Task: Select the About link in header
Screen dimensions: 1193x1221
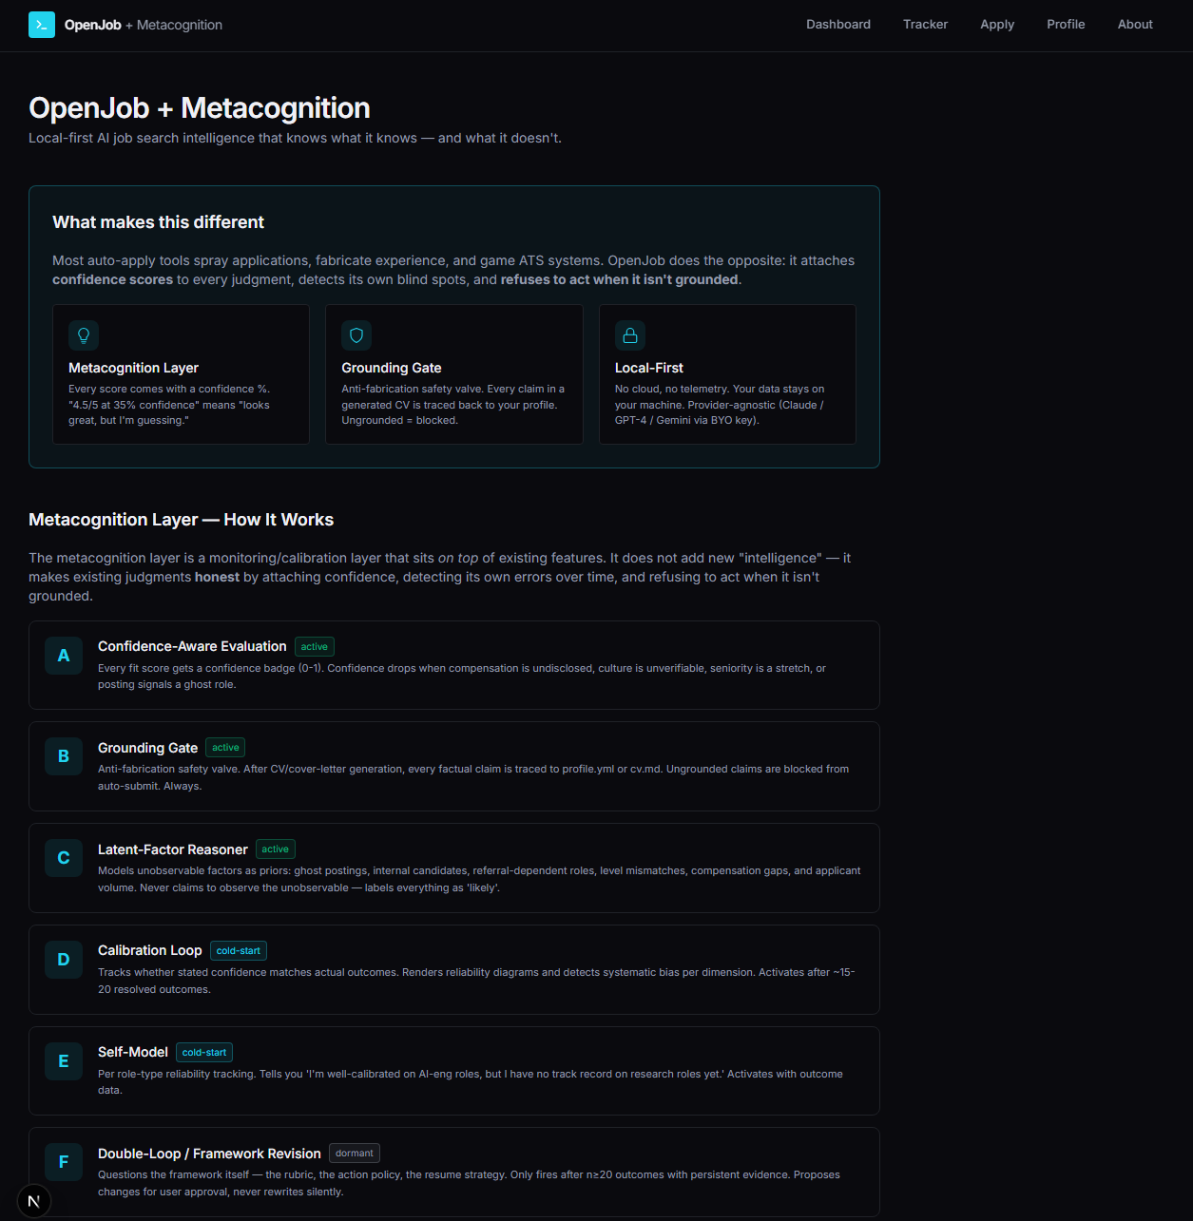Action: pyautogui.click(x=1135, y=25)
